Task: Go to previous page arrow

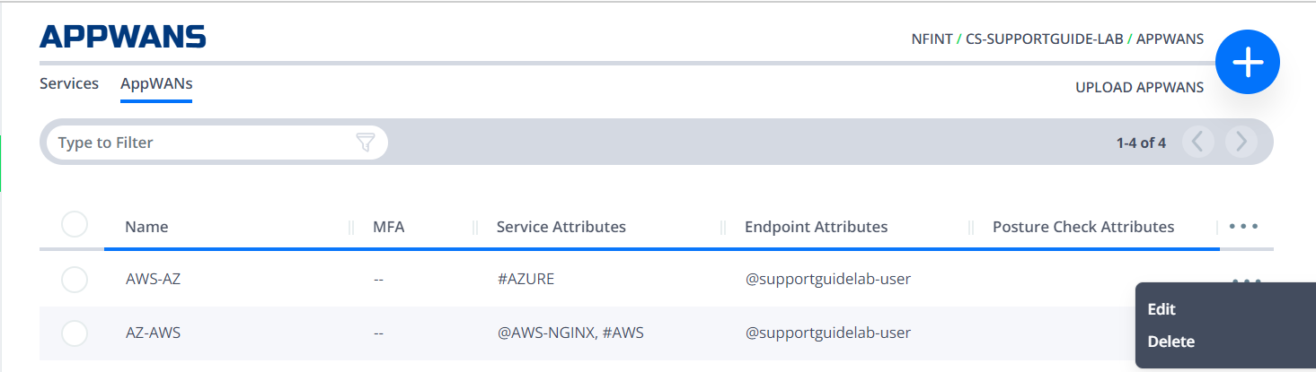Action: click(1198, 142)
